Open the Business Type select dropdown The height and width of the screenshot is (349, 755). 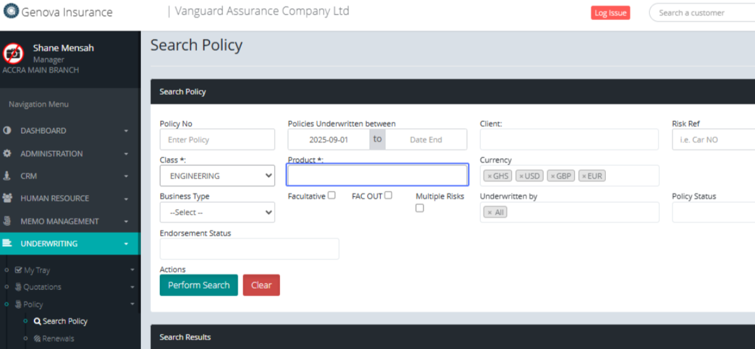click(217, 212)
